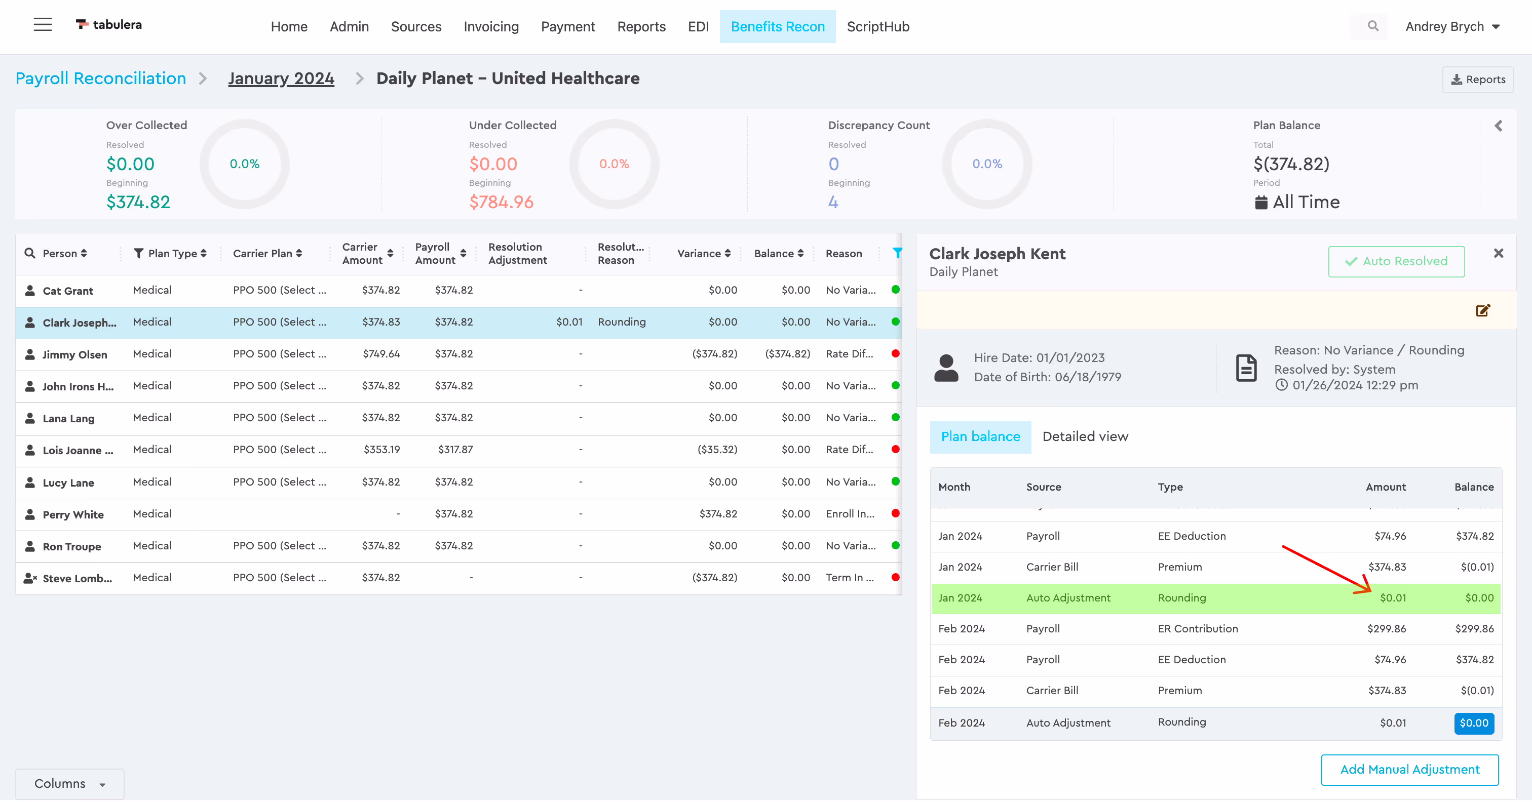This screenshot has width=1532, height=802.
Task: Open Payment in the top navigation
Action: 568,26
